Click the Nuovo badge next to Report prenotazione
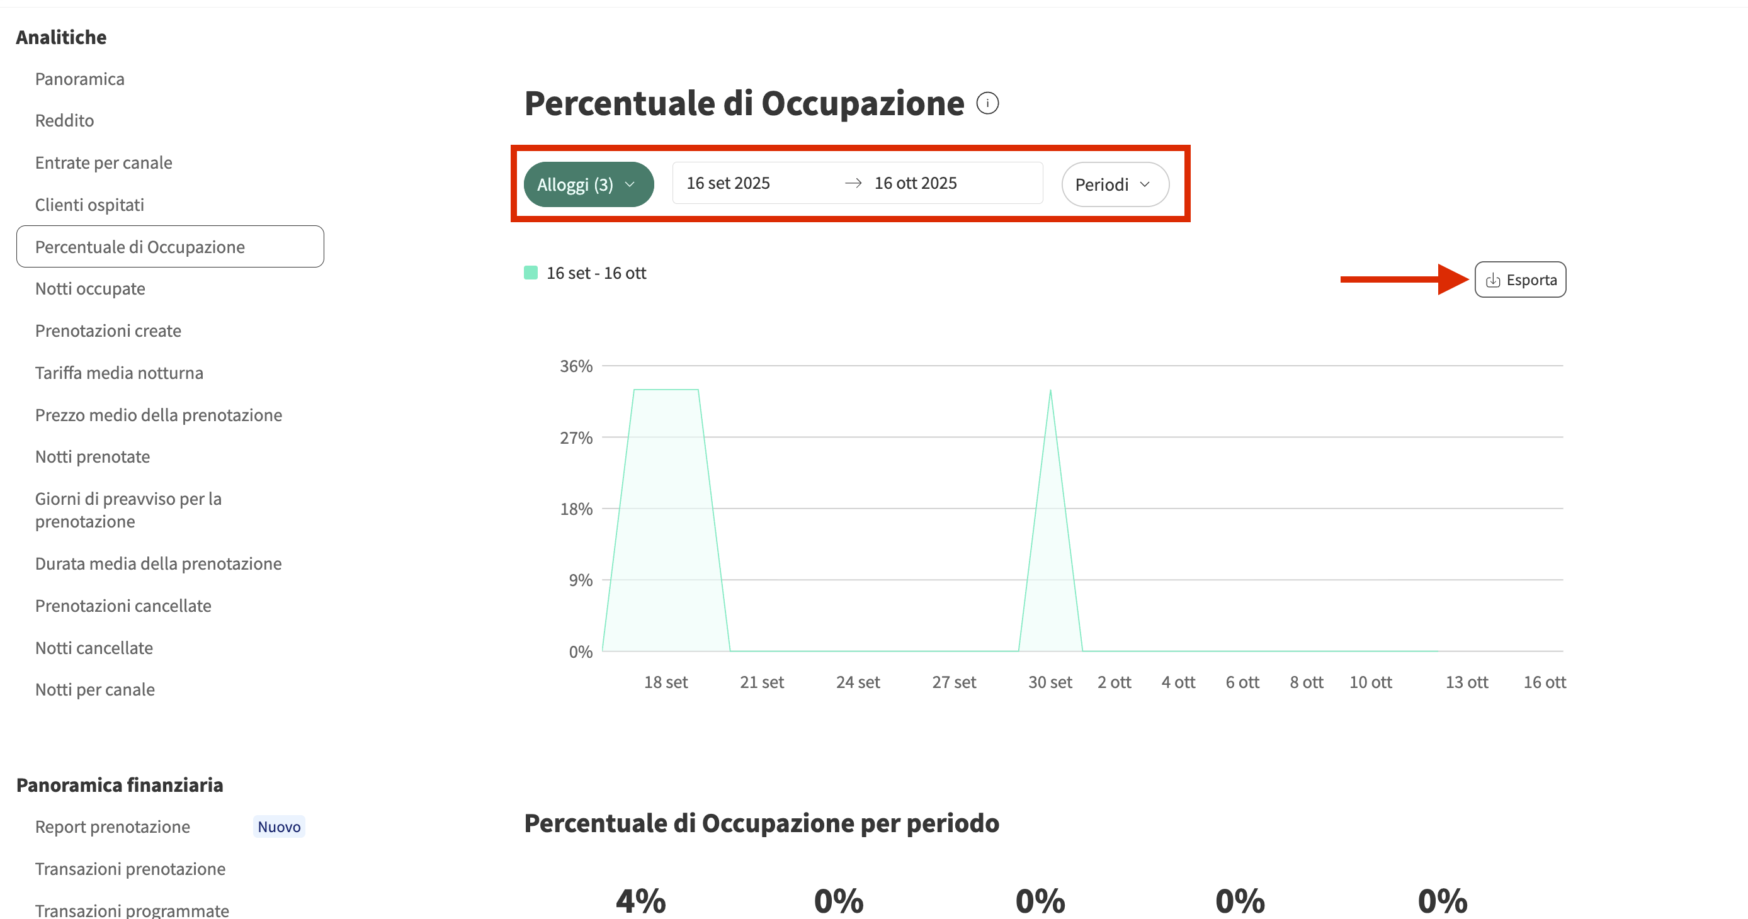This screenshot has height=919, width=1748. (279, 826)
